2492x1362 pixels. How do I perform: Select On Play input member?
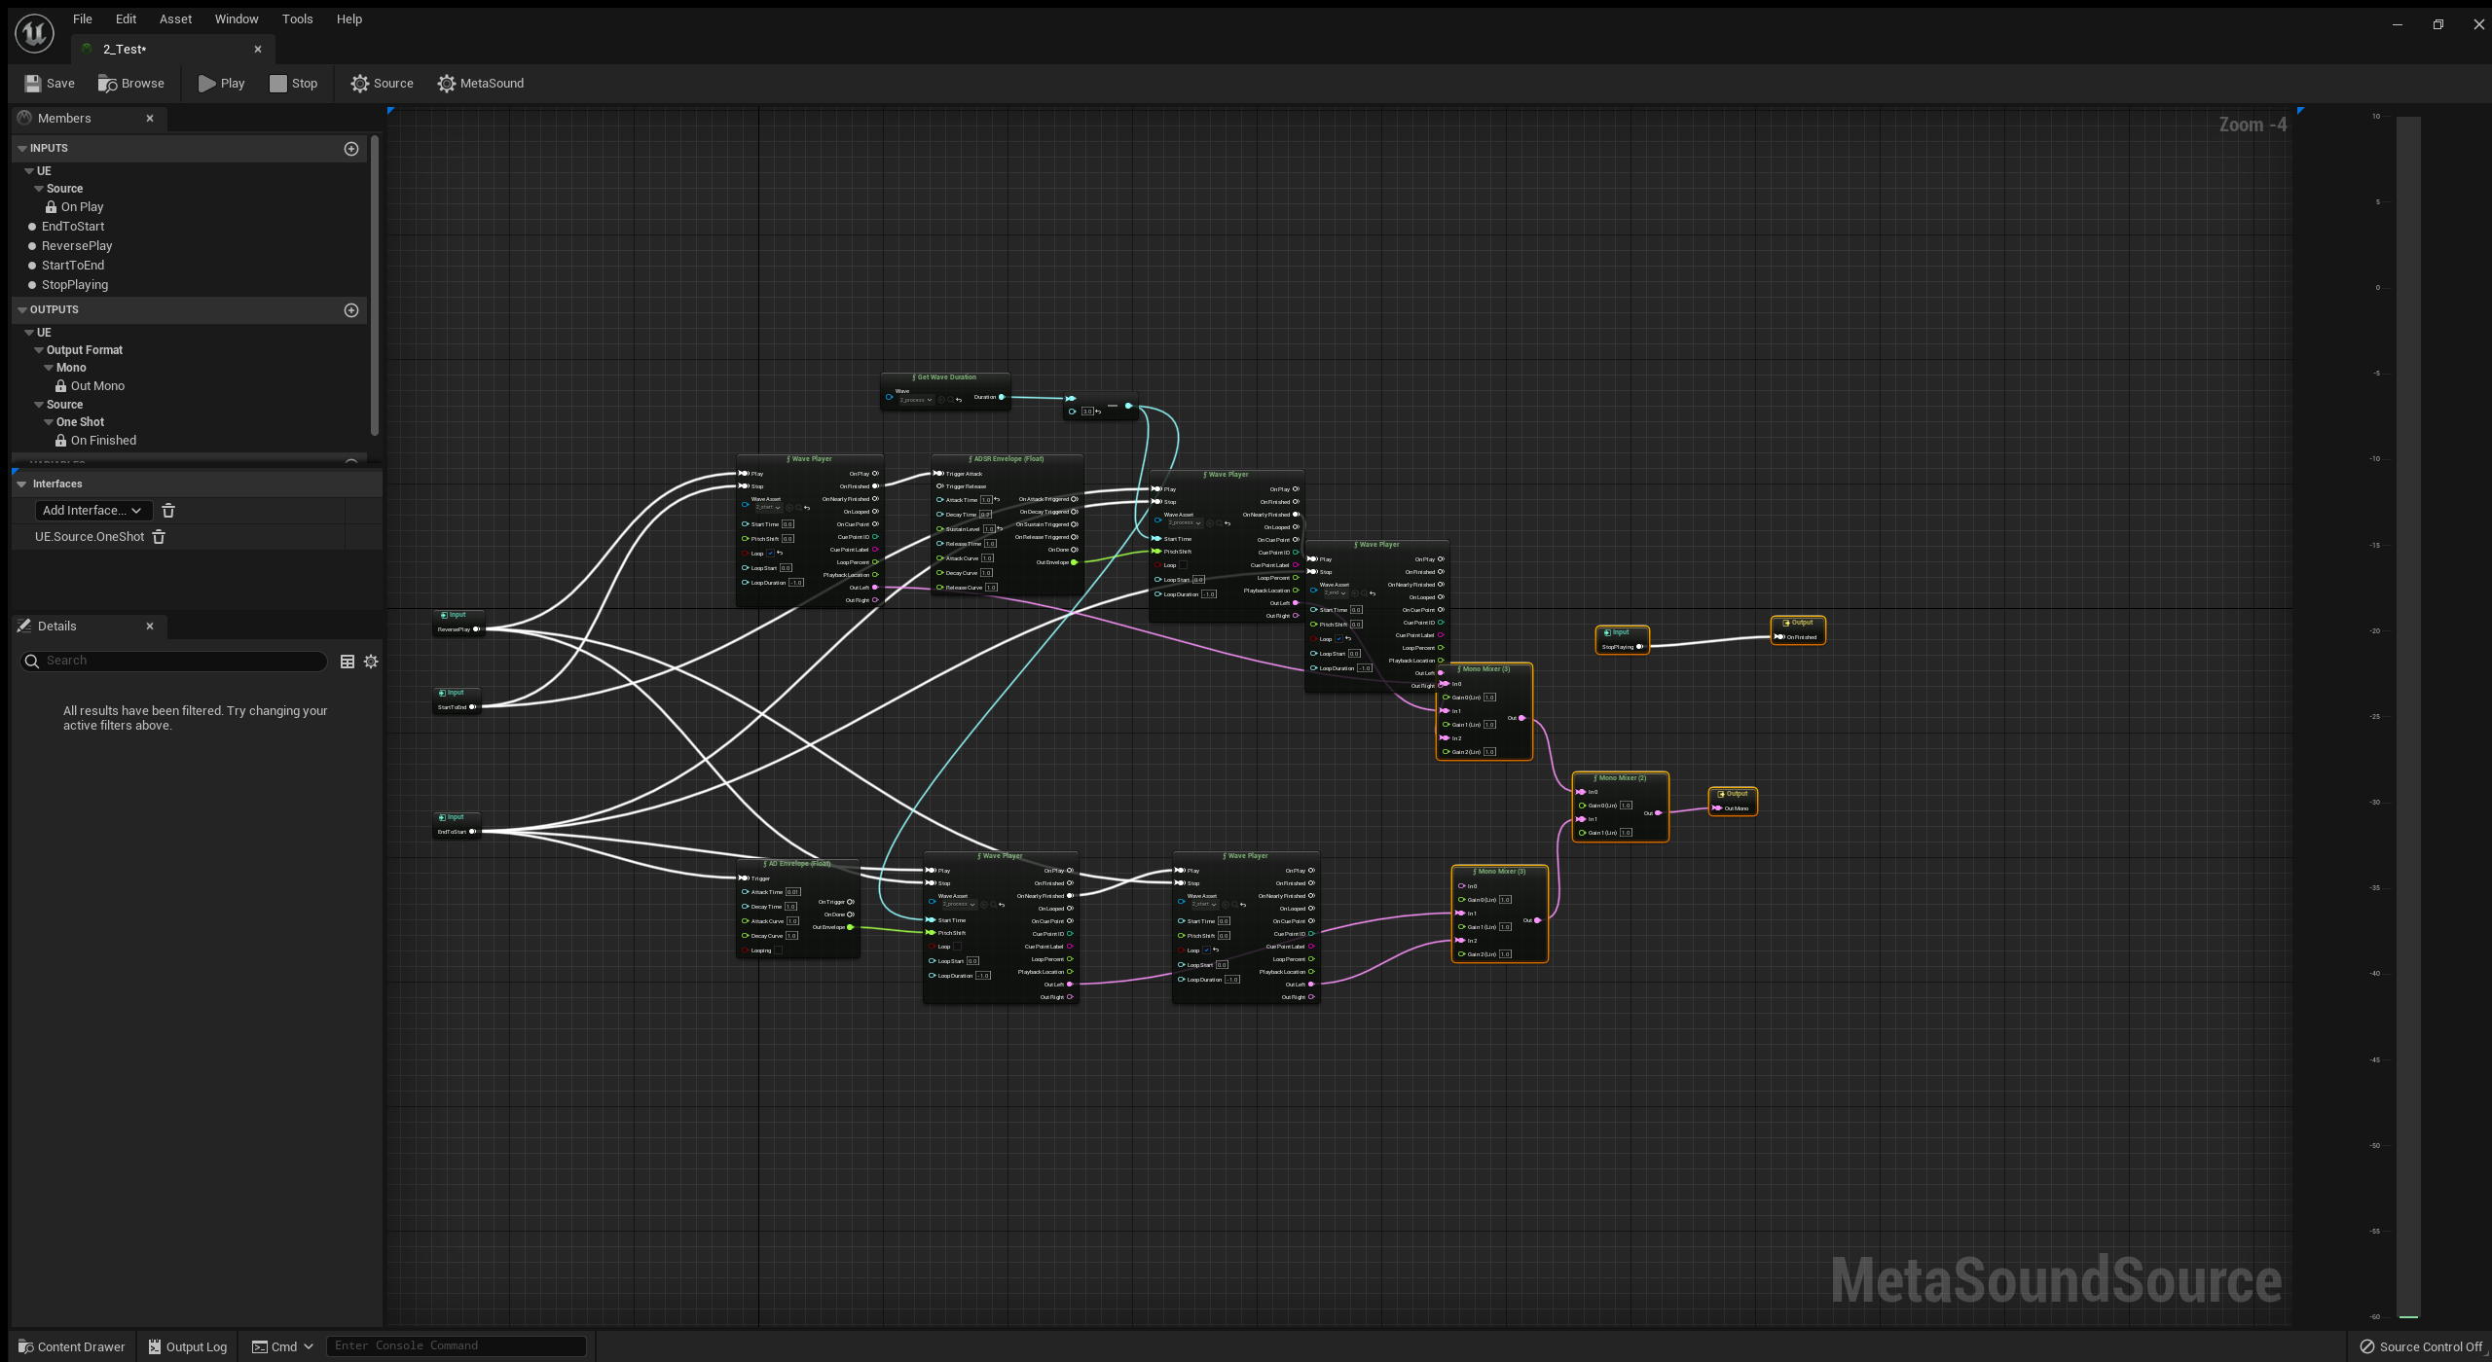pos(82,207)
